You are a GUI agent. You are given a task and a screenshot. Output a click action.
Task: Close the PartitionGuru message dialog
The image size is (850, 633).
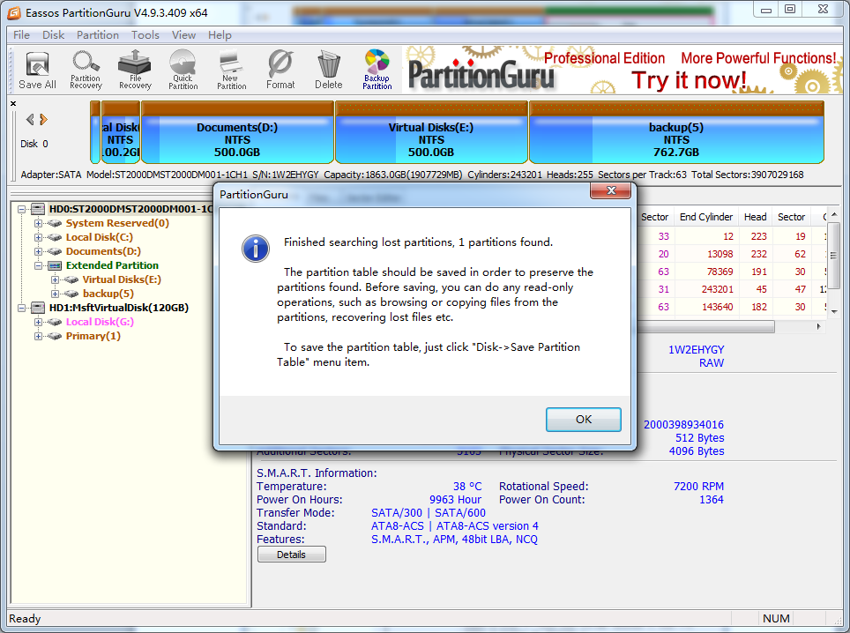coord(611,190)
